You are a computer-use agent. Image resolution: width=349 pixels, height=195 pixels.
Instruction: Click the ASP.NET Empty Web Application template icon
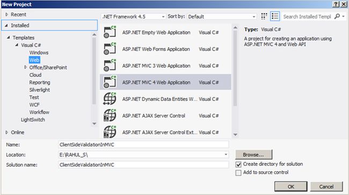tap(110, 32)
